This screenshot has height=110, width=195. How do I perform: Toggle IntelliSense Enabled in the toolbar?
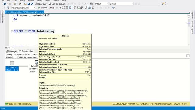pos(70,8)
